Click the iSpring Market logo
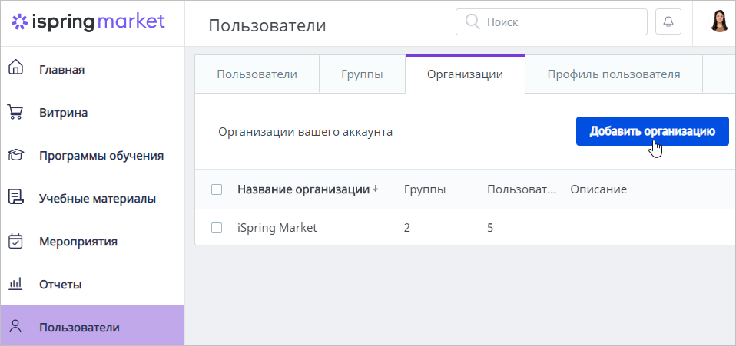 click(x=88, y=21)
